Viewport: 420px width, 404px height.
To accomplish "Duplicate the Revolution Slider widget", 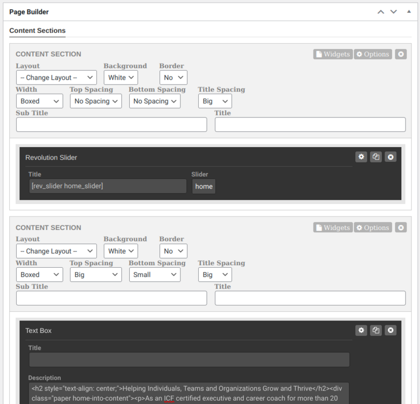I will tap(376, 157).
